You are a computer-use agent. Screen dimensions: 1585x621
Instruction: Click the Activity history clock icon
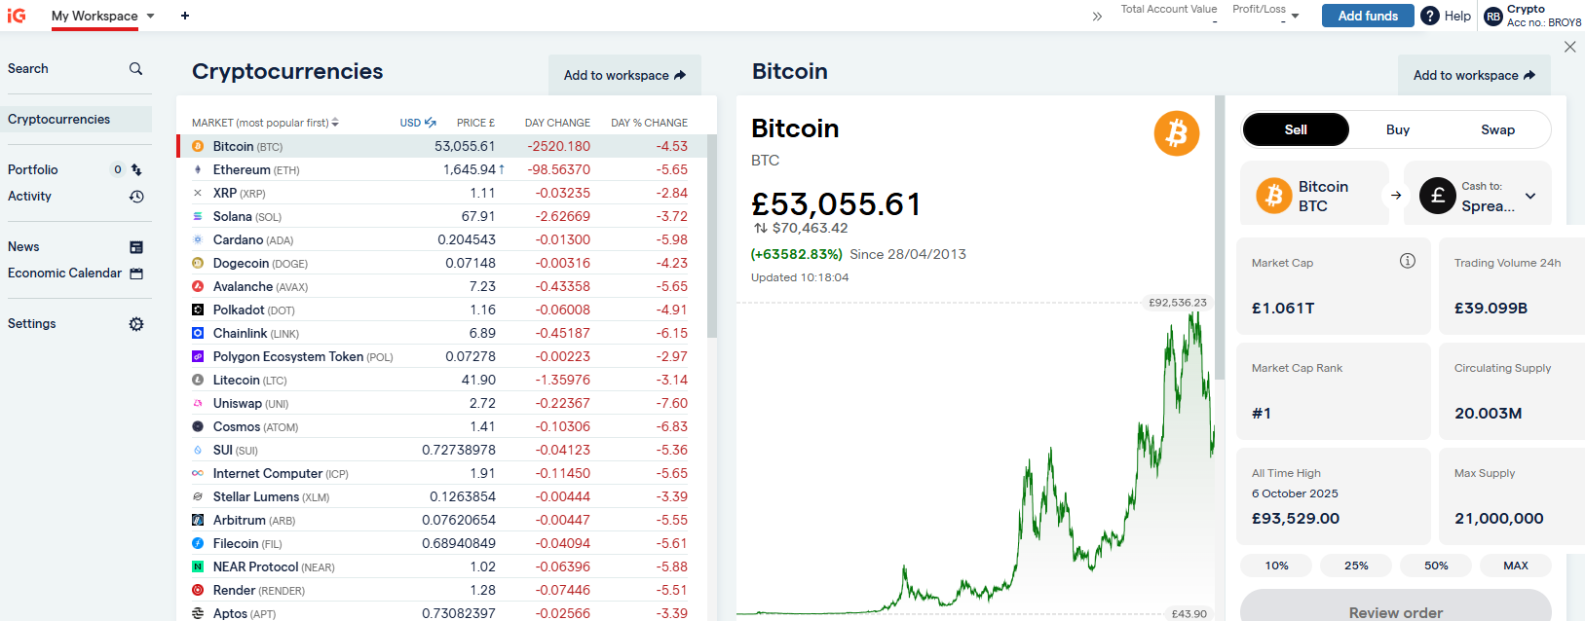coord(136,197)
